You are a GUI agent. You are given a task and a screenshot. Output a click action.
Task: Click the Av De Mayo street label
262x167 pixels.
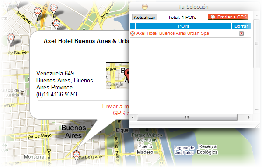tap(40, 136)
